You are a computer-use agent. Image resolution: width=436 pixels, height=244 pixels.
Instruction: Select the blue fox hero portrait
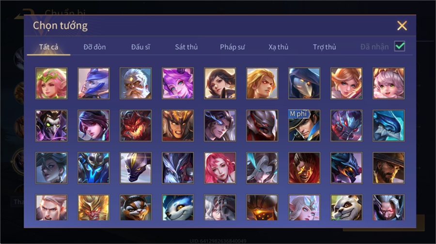pyautogui.click(x=178, y=207)
